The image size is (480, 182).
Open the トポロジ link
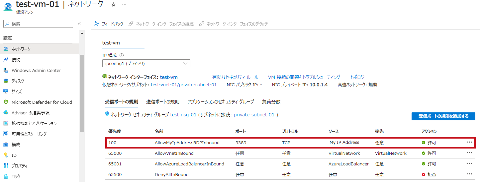coord(357,77)
